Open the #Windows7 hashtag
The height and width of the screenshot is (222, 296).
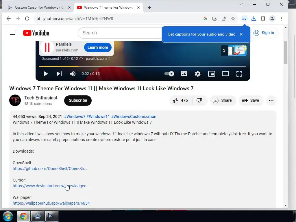(x=75, y=116)
